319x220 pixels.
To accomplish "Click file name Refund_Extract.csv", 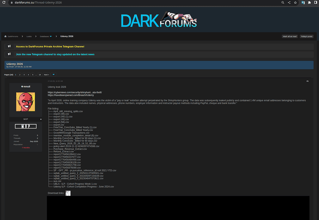I will coord(64,151).
